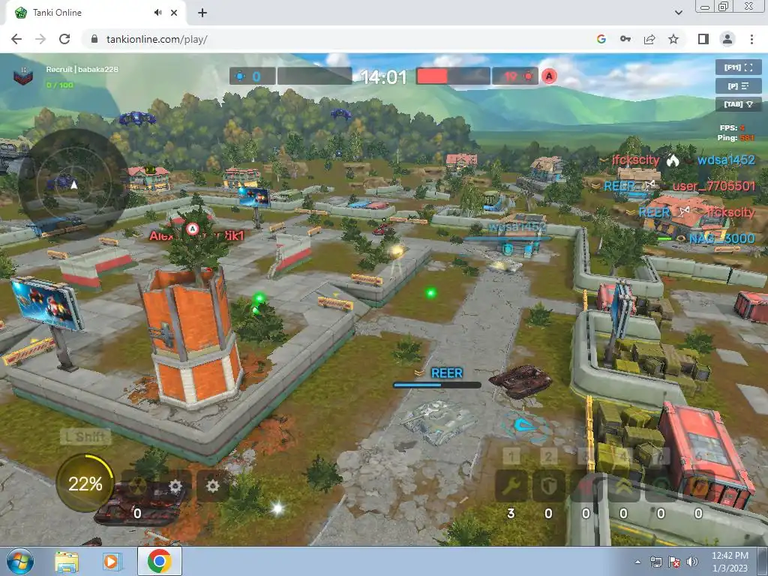
Task: Open saved passwords key icon
Action: 625,39
